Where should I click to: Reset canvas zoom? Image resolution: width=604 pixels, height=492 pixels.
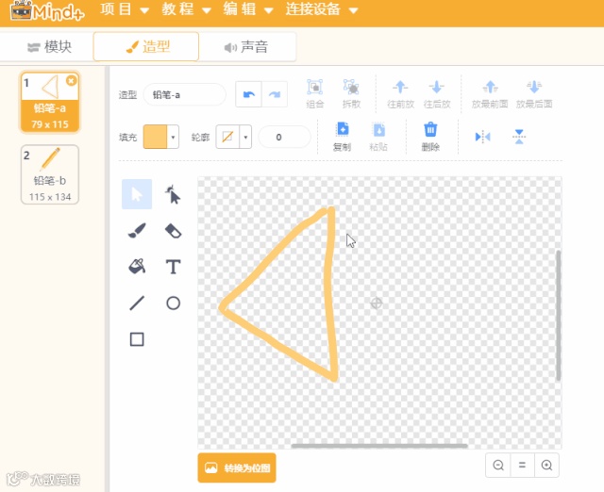click(522, 465)
